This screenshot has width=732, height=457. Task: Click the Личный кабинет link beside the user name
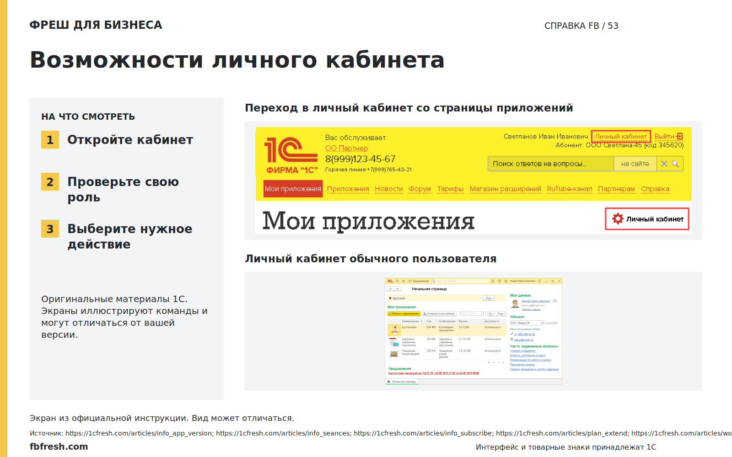[x=621, y=136]
